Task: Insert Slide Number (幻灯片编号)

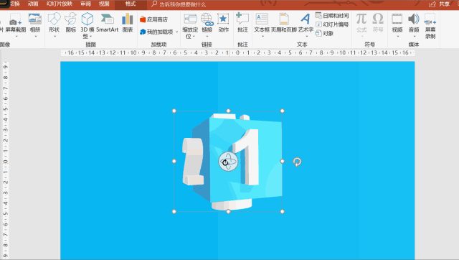Action: tap(332, 24)
